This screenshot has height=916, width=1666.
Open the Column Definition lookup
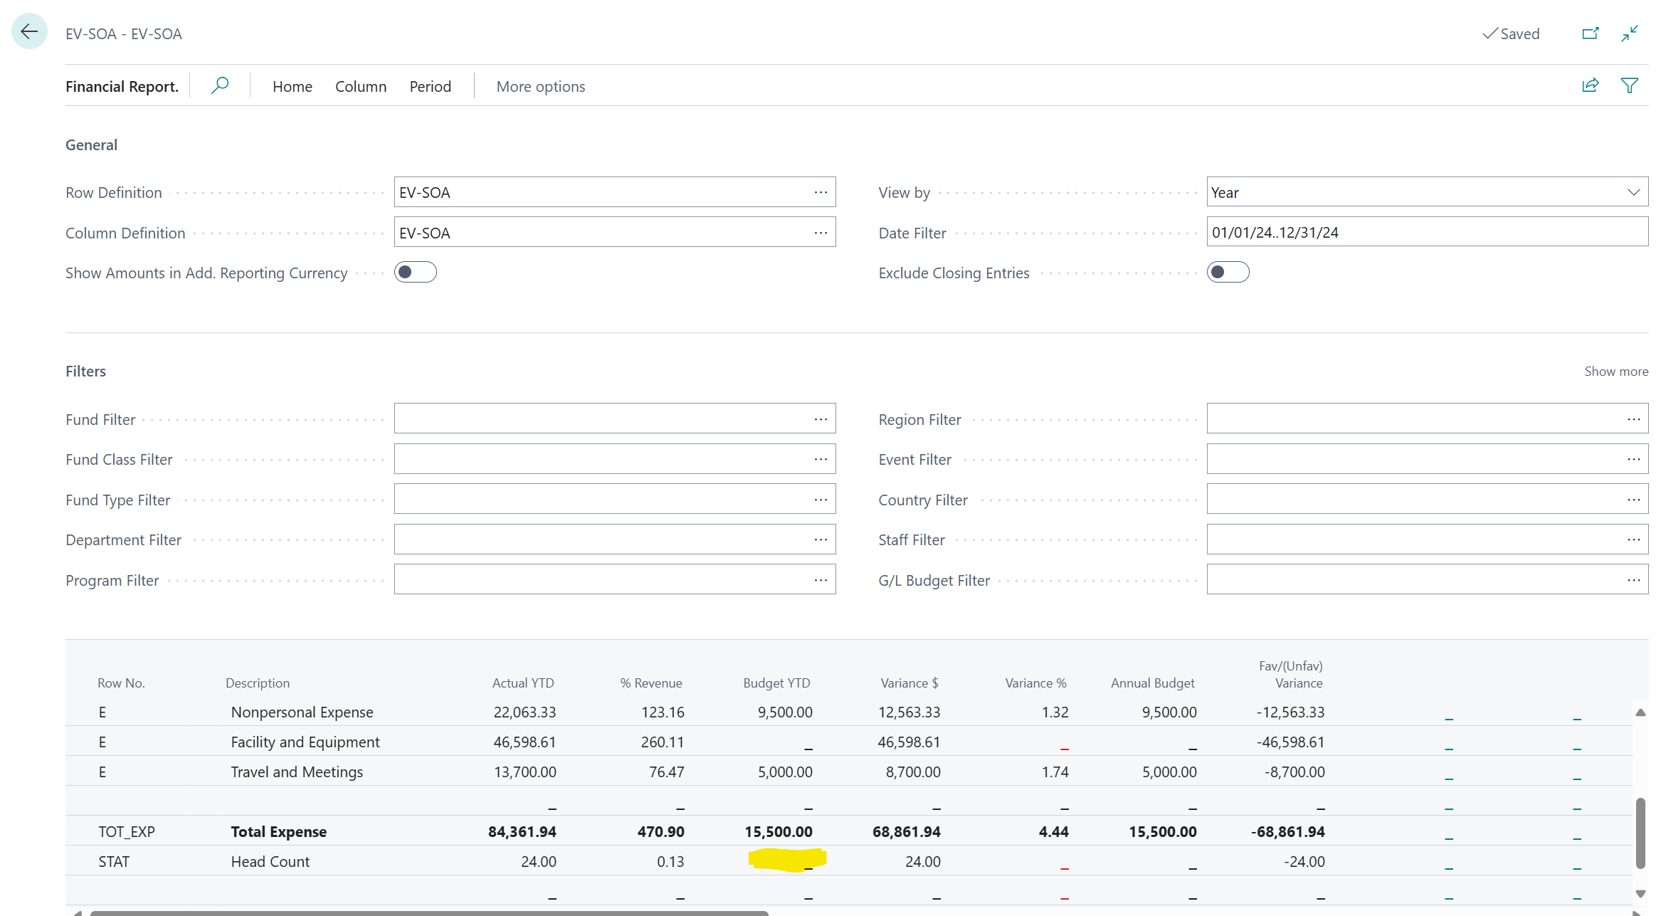pos(821,233)
